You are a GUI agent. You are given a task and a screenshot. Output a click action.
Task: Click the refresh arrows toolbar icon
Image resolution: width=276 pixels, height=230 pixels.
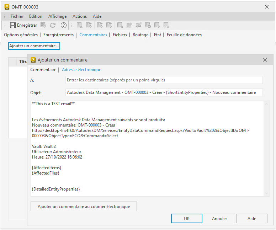[x=53, y=25]
